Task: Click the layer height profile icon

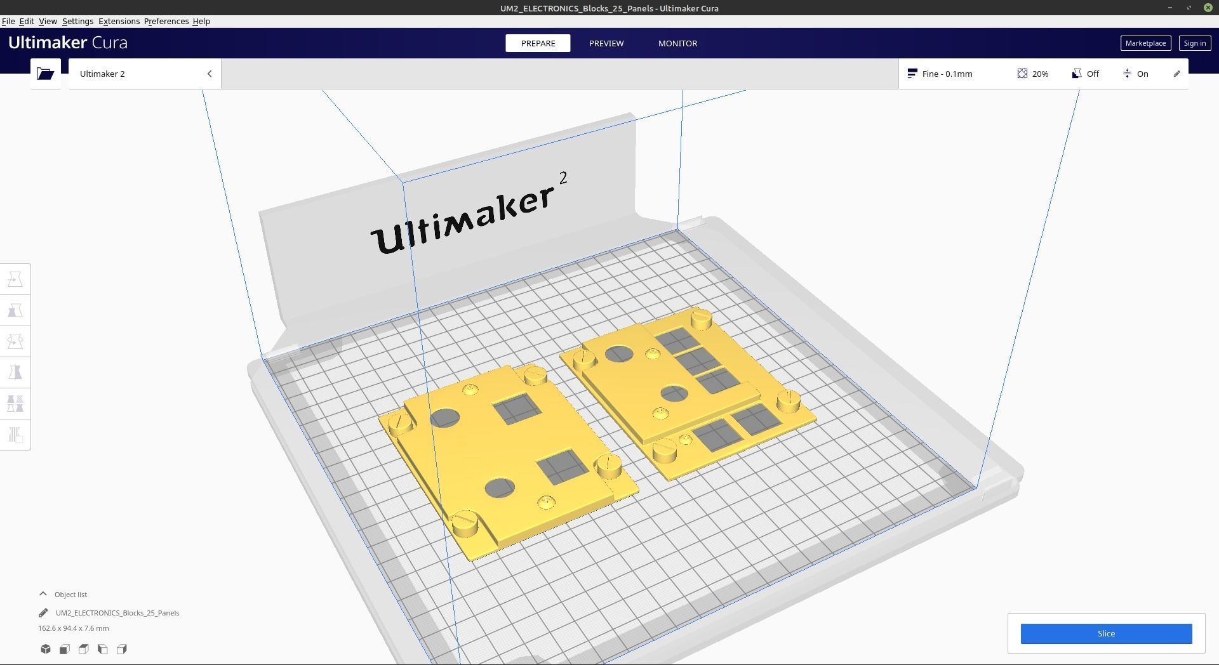Action: click(912, 74)
